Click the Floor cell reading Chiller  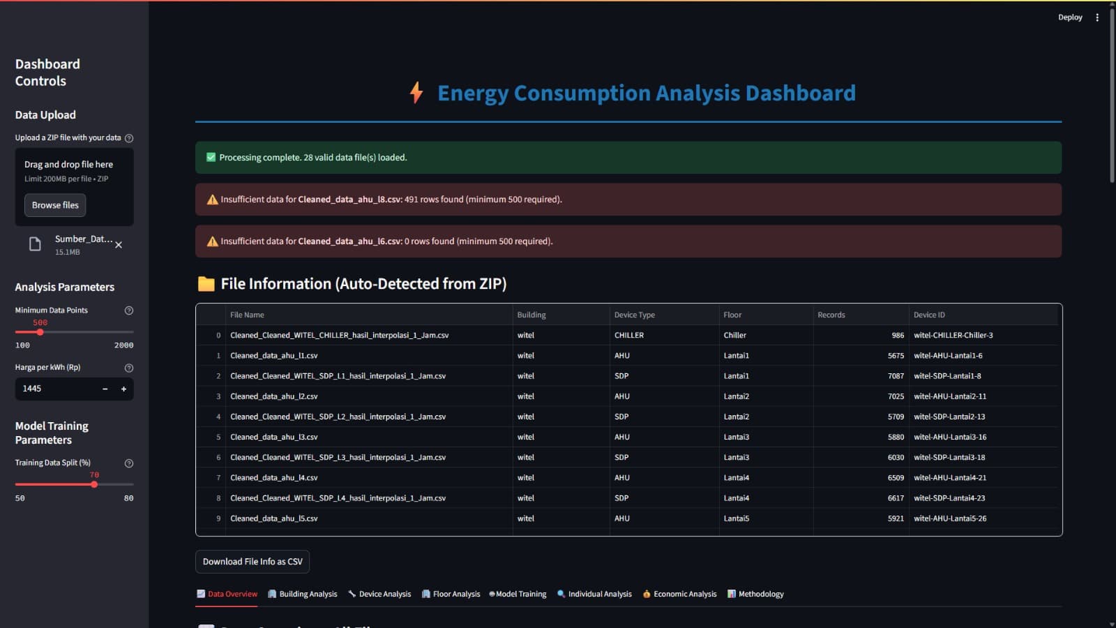766,336
